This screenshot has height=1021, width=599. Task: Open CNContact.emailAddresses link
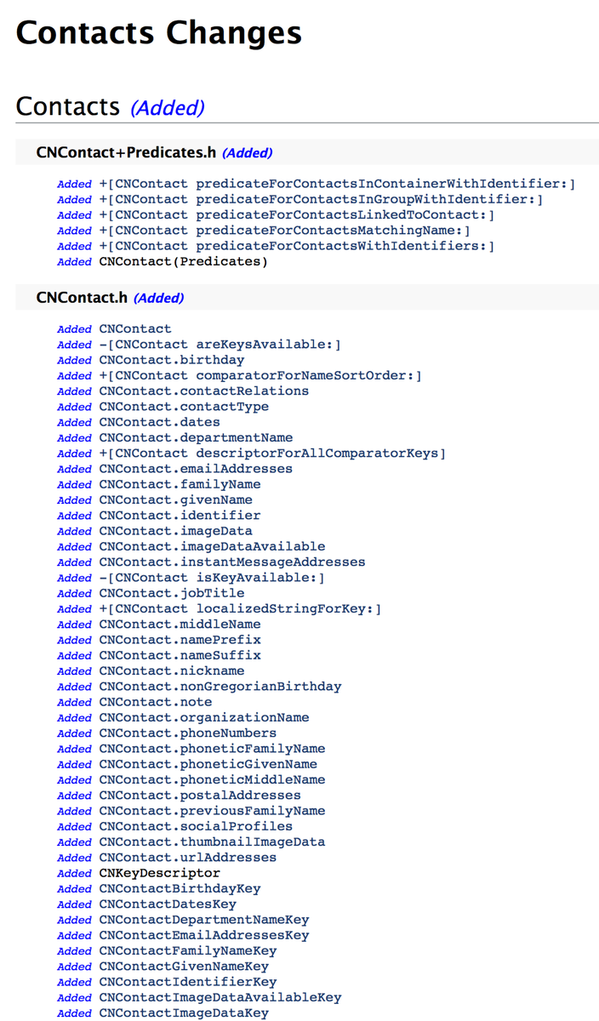click(196, 468)
